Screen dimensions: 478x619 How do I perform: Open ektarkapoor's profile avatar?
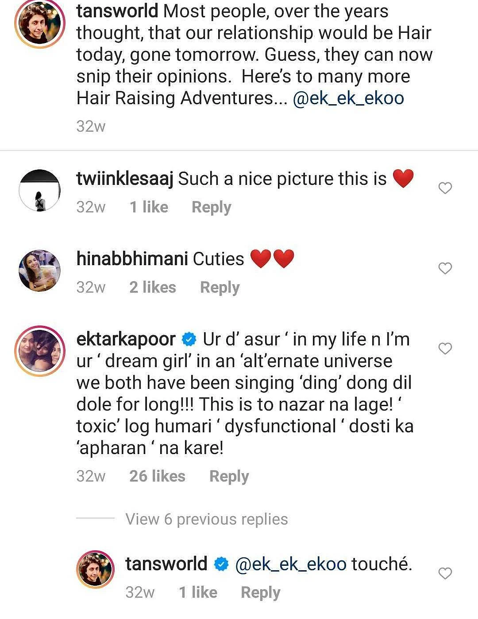[39, 351]
